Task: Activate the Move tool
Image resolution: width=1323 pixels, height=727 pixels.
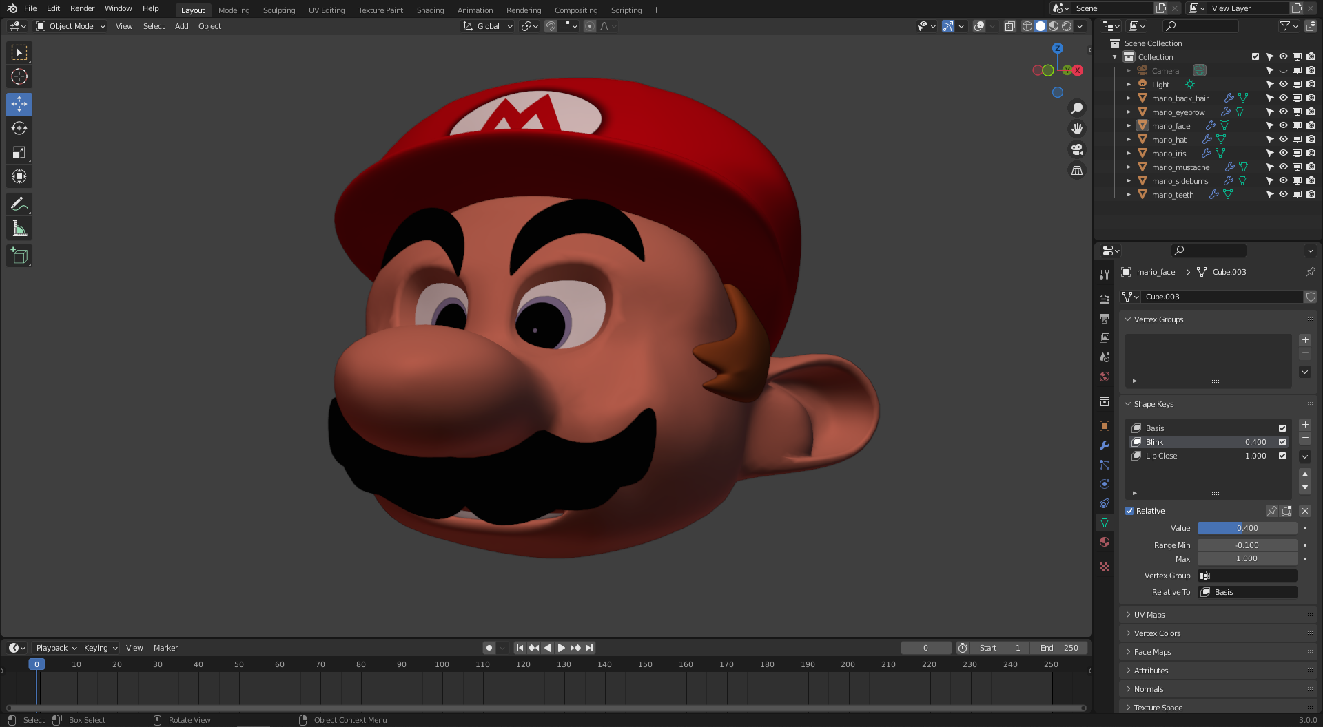Action: [x=19, y=104]
